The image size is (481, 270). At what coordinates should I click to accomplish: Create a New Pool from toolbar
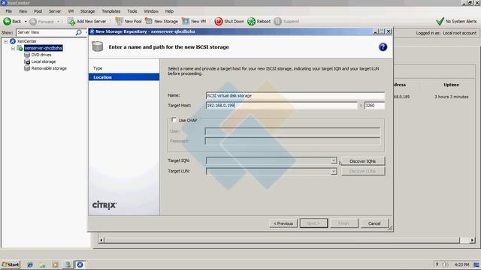pos(129,22)
